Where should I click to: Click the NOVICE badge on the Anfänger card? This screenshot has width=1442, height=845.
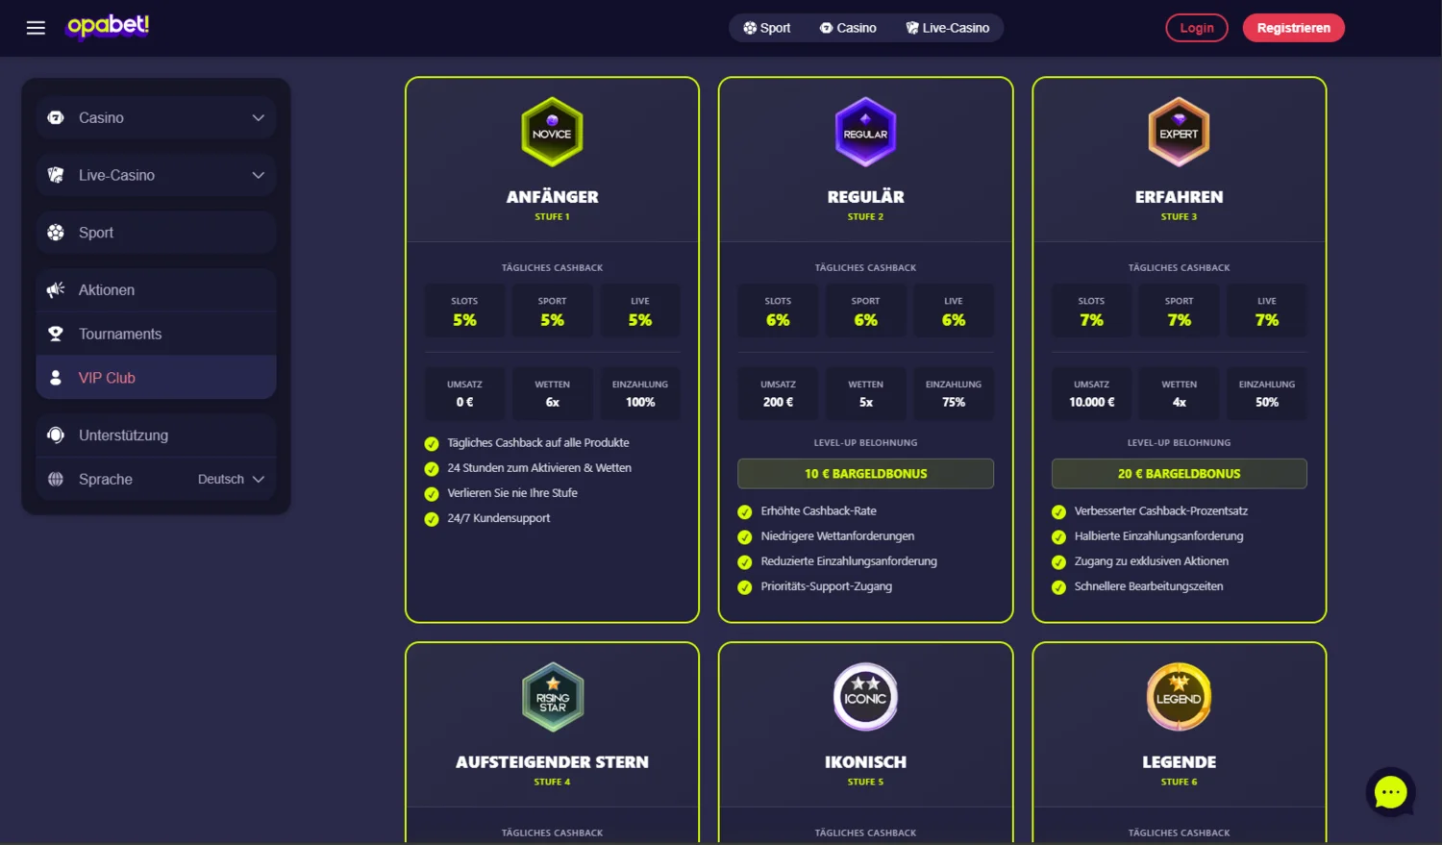pos(552,132)
